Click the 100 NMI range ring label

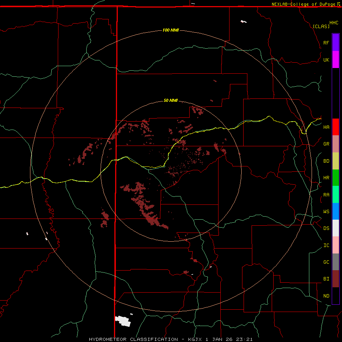click(x=171, y=30)
